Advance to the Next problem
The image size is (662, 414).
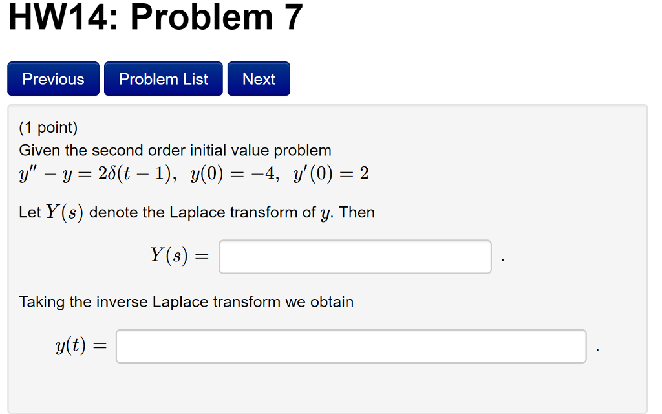click(x=258, y=78)
